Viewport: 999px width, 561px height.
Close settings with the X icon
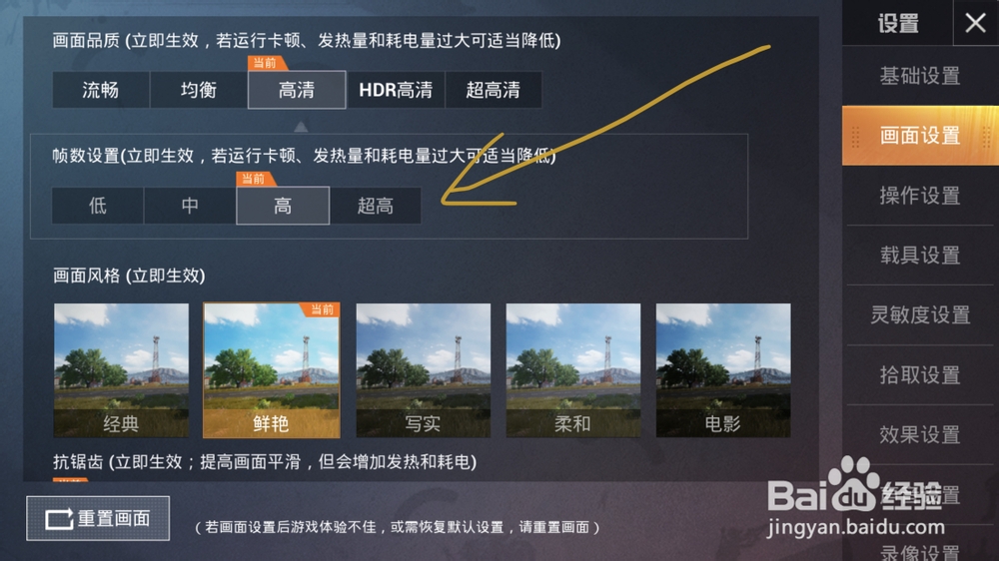(975, 23)
